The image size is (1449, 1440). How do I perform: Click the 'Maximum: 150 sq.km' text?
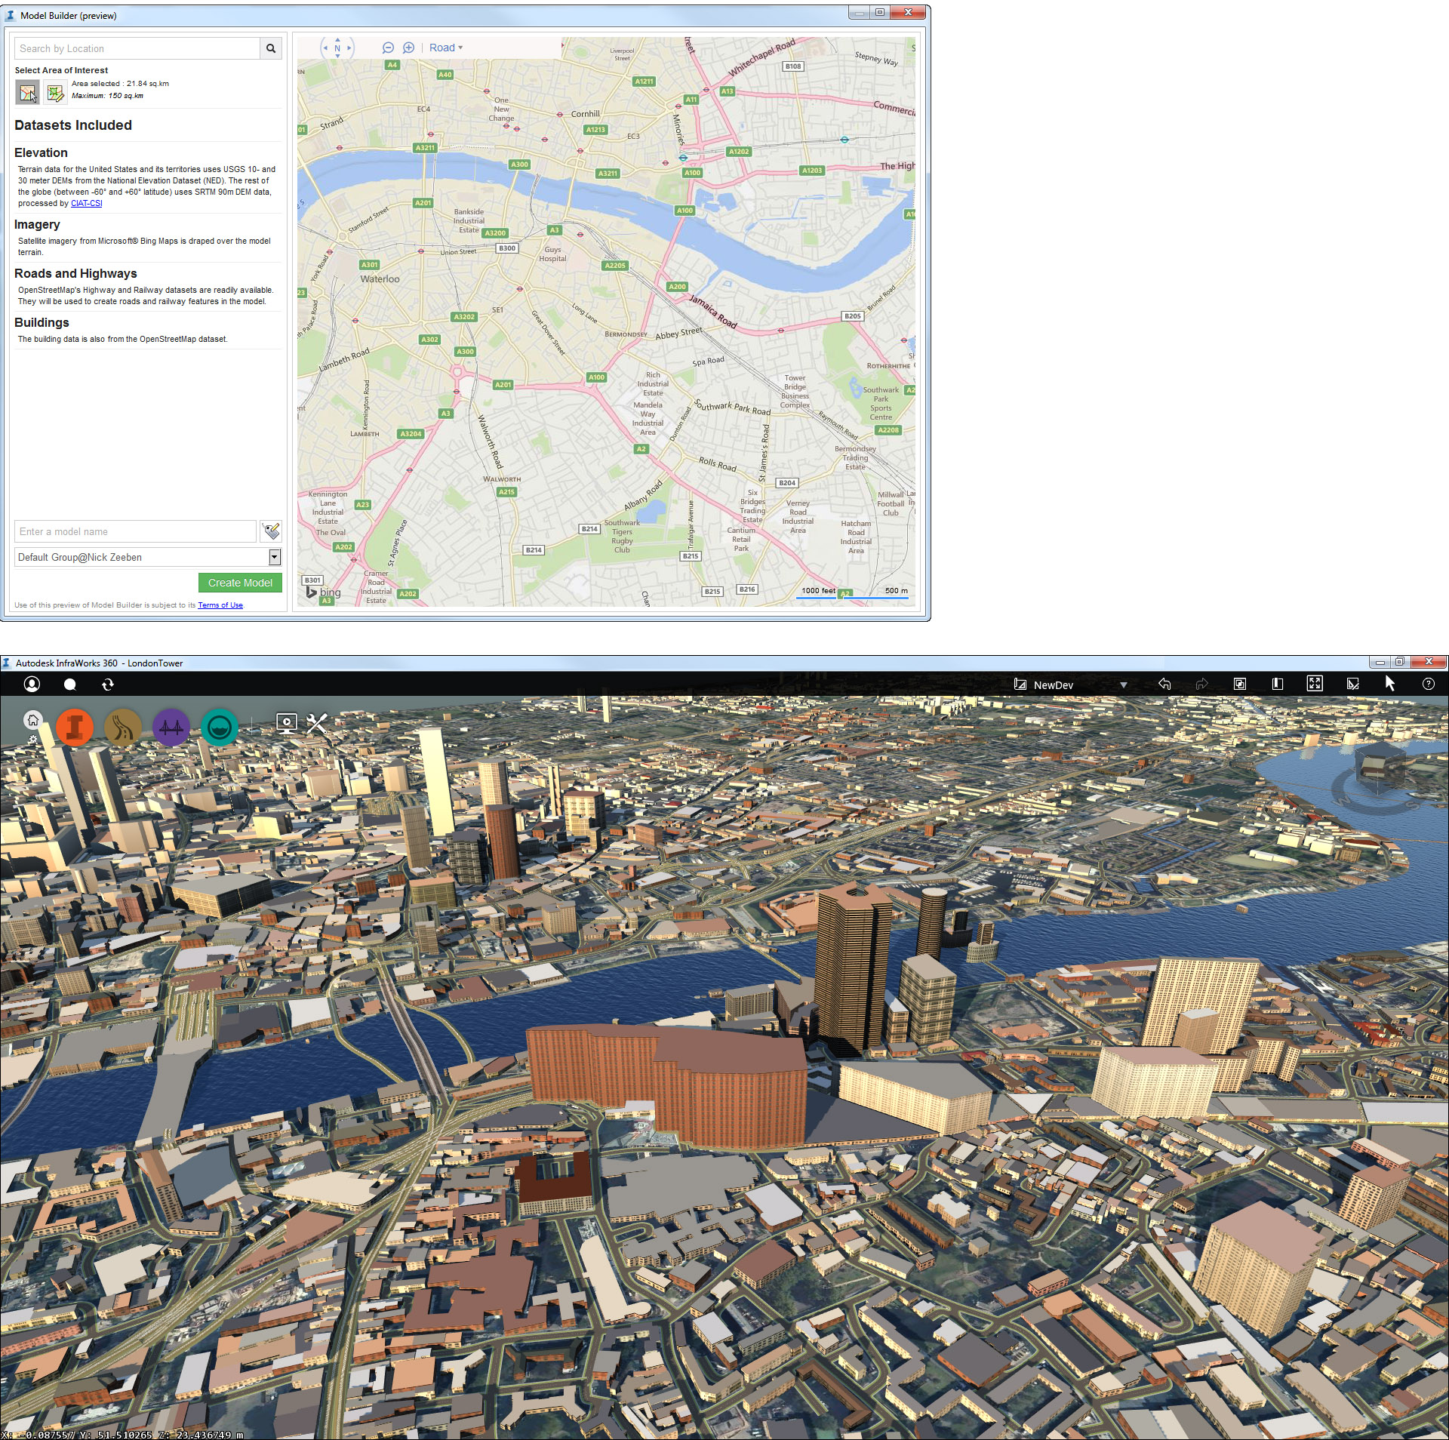tap(107, 96)
